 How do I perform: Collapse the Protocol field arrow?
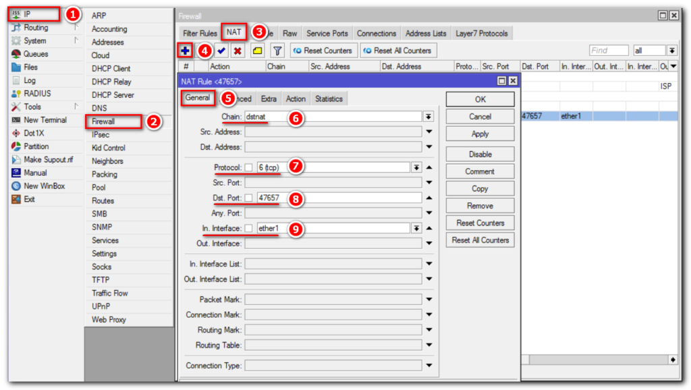(x=429, y=167)
